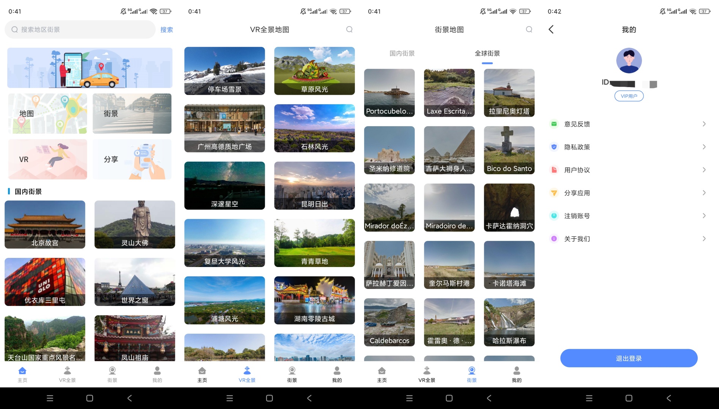
Task: Tap the teal 注销账号 icon
Action: click(554, 216)
